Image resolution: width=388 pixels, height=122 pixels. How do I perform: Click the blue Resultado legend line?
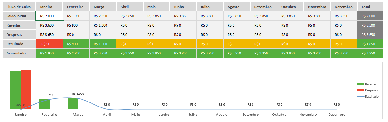361,97
